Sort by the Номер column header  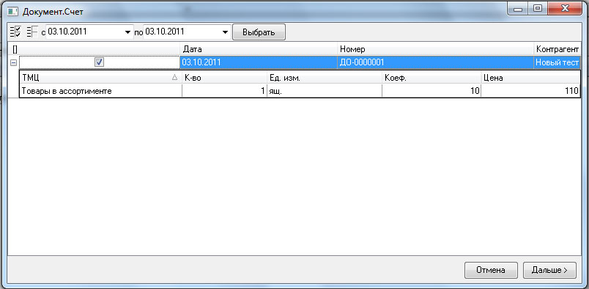click(x=435, y=49)
